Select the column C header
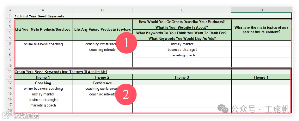The width and height of the screenshot is (299, 121). pos(182,10)
